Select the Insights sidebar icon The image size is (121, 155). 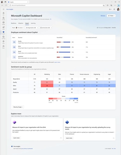[x=4, y=32]
